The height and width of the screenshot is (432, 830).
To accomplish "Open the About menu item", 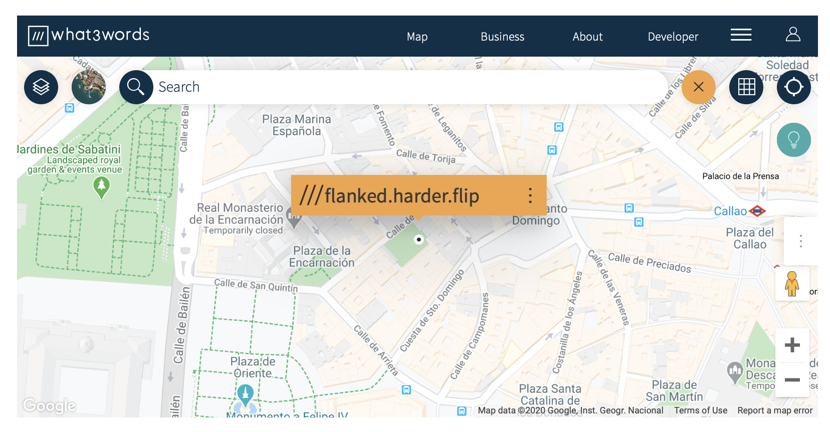I will (587, 37).
